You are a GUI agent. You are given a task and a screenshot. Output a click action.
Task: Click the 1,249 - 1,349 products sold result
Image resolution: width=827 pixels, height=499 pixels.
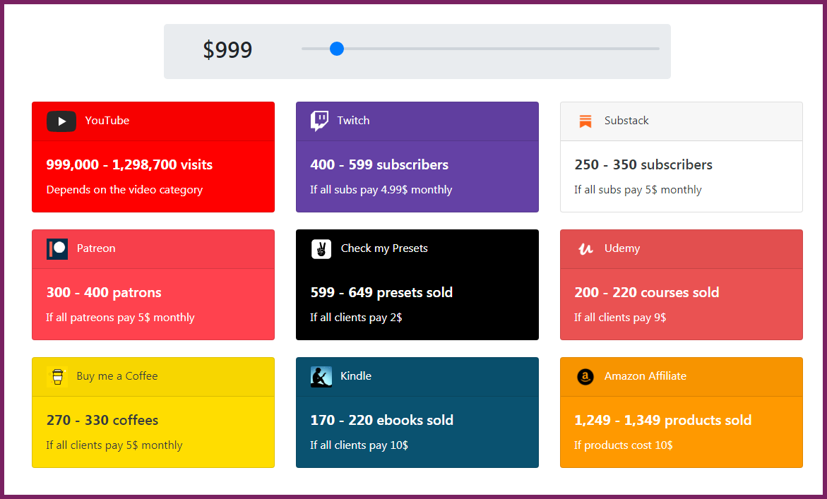point(662,421)
